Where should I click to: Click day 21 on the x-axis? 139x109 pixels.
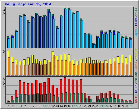(90, 106)
